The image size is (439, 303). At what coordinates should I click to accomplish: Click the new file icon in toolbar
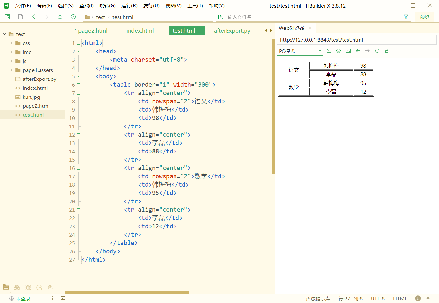[7, 17]
